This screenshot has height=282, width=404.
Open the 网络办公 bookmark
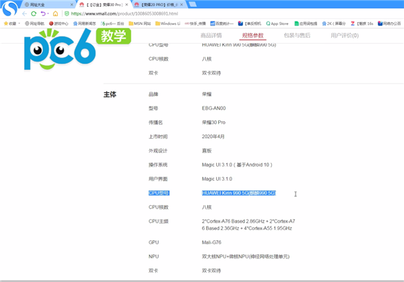389,24
